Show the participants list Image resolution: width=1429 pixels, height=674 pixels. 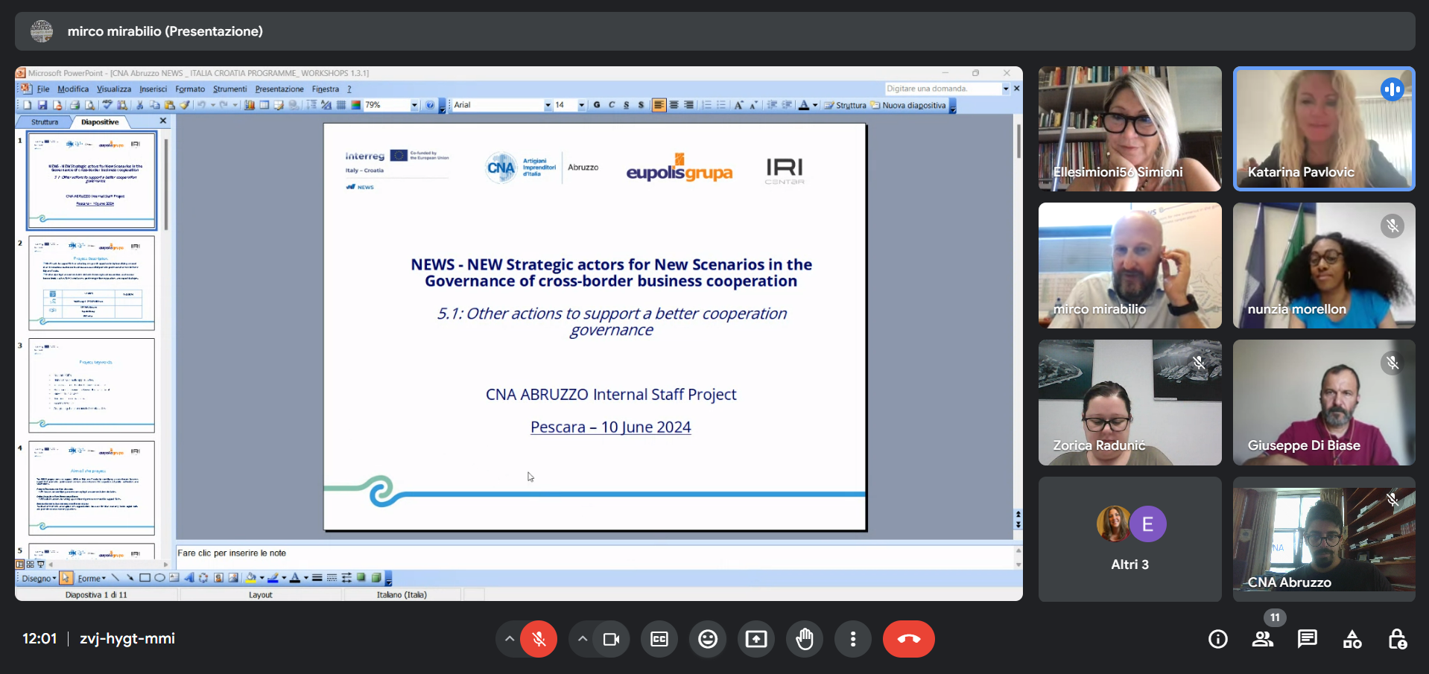(1263, 639)
